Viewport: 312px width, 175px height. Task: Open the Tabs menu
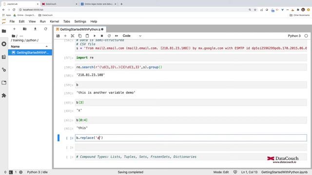click(67, 21)
